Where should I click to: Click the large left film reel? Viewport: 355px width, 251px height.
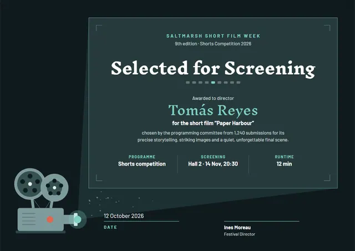[29, 183]
